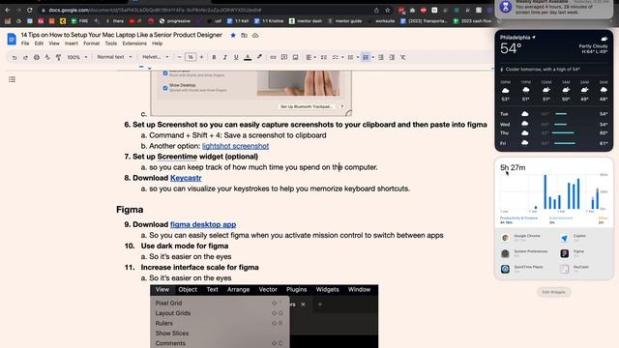The image size is (619, 348).
Task: Click the Insert link icon
Action: [273, 57]
